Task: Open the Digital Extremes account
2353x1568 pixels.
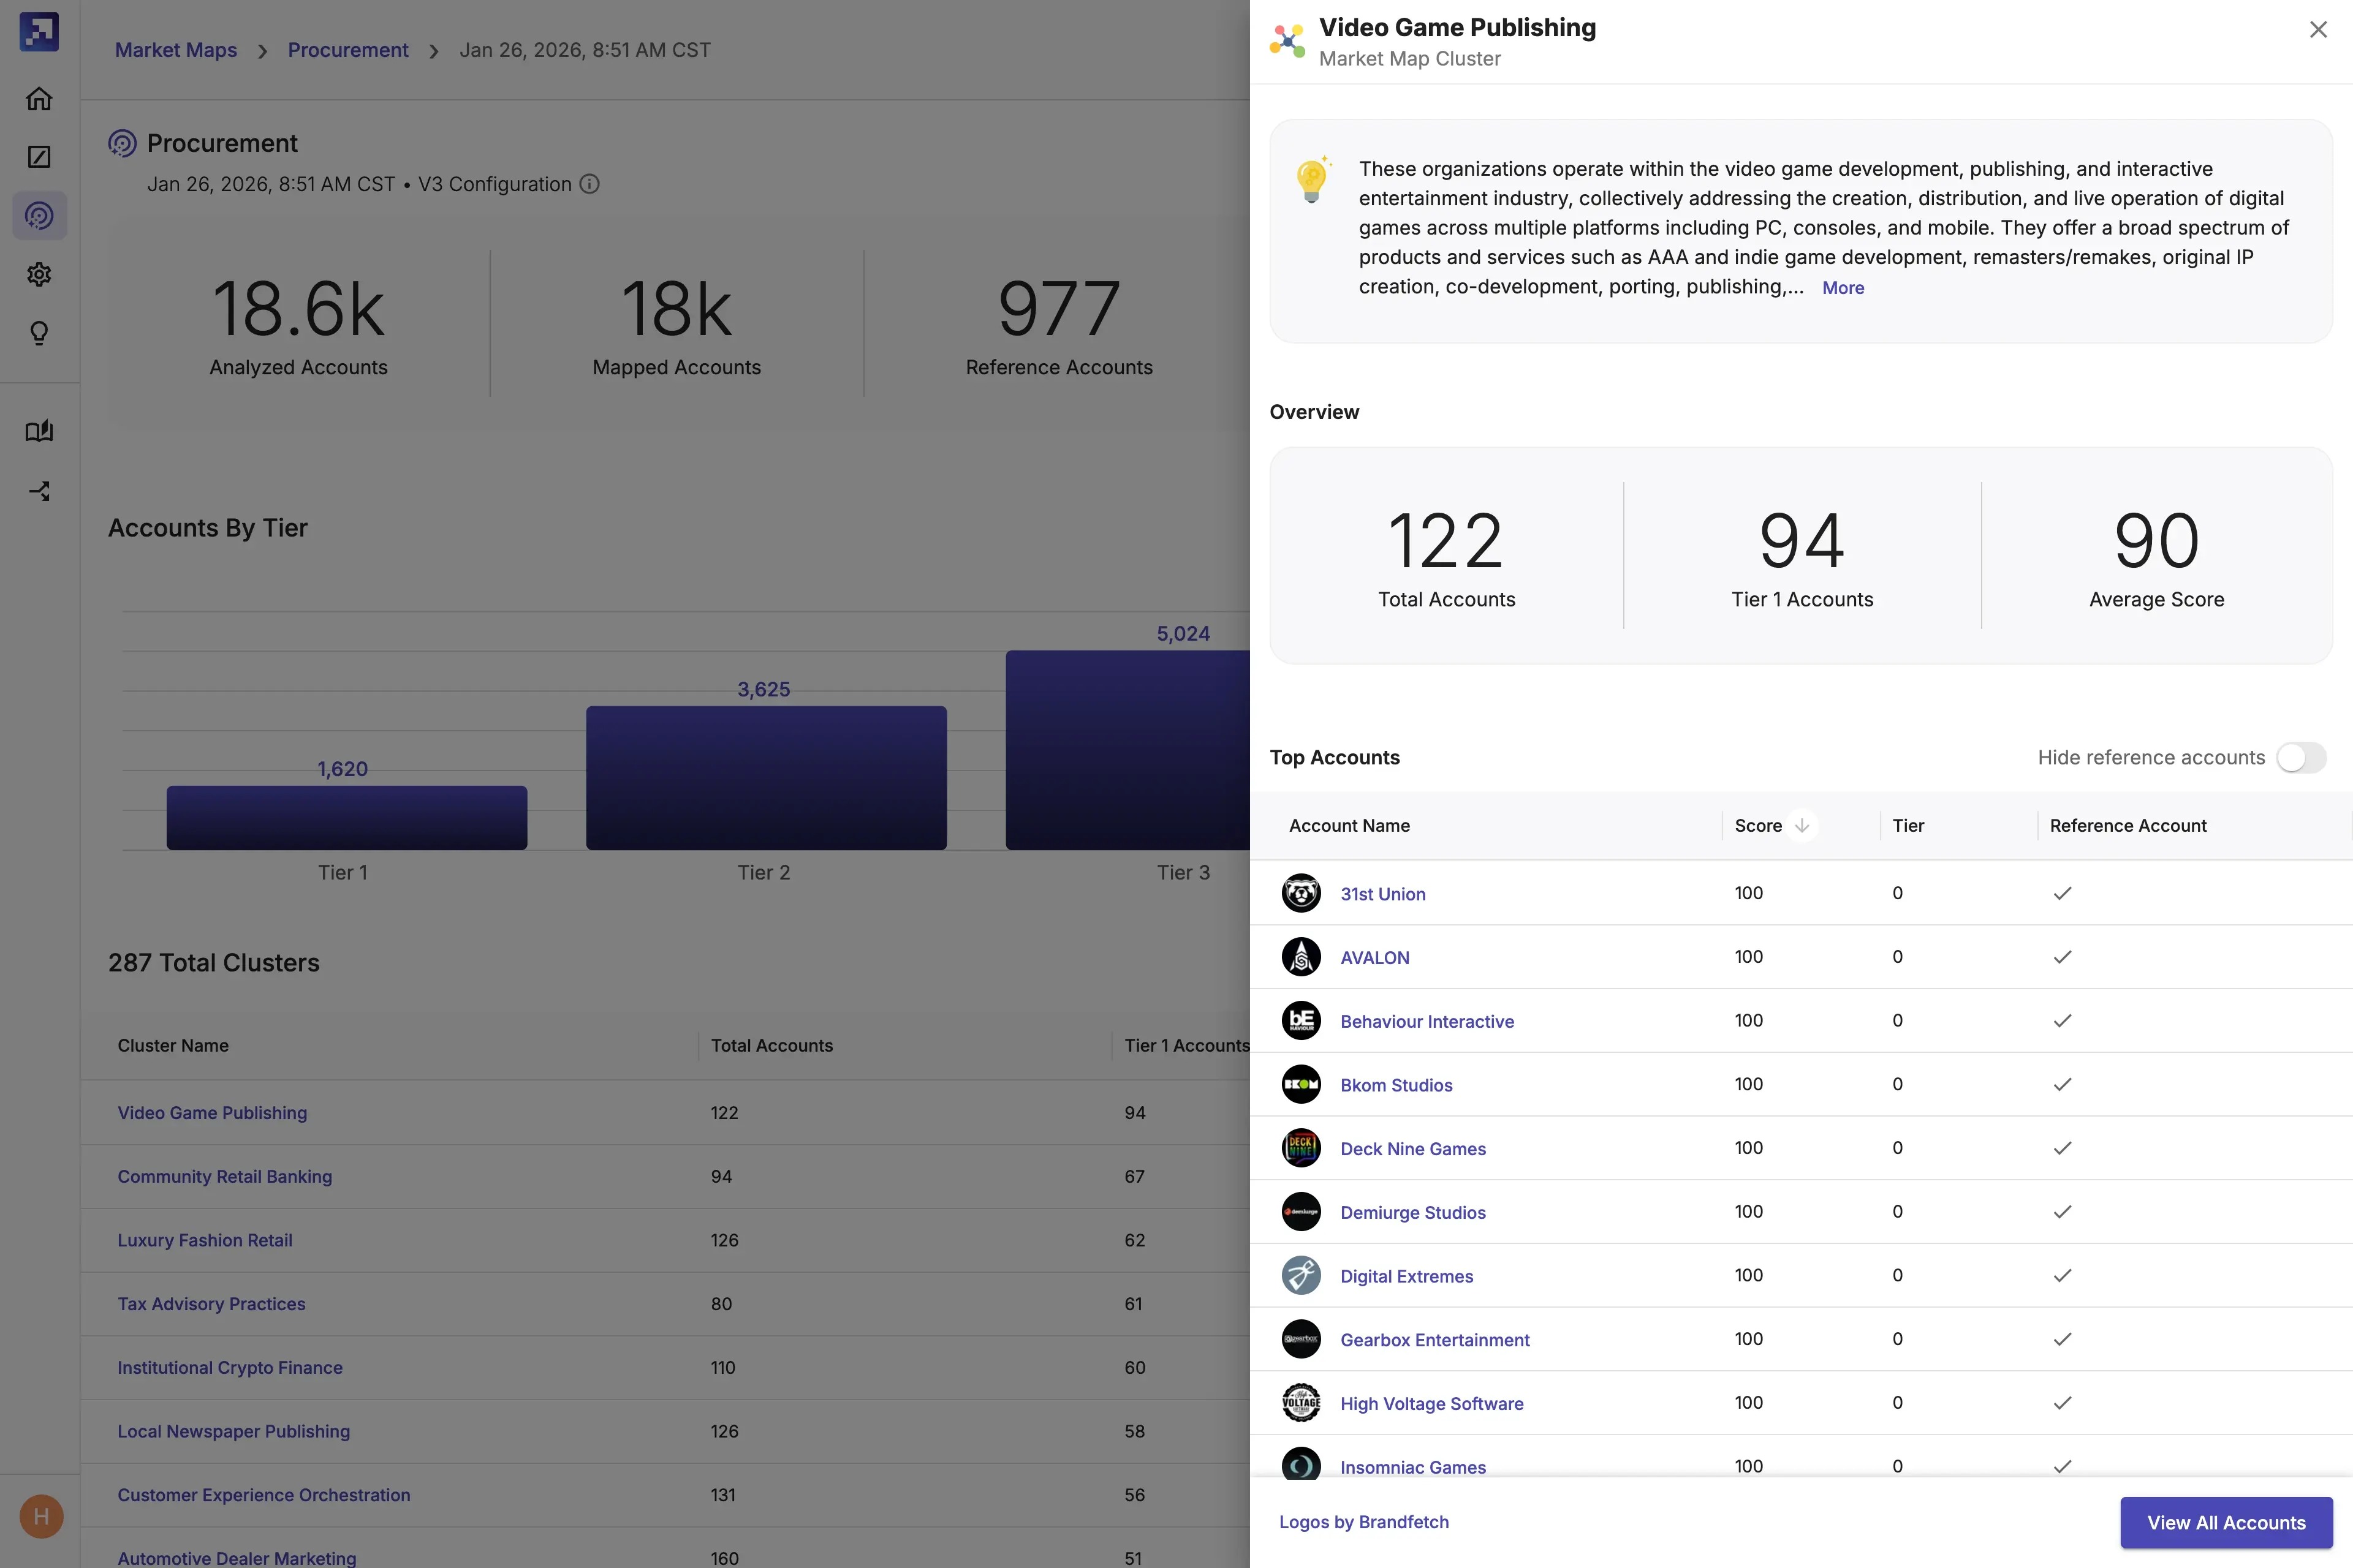Action: click(x=1407, y=1276)
